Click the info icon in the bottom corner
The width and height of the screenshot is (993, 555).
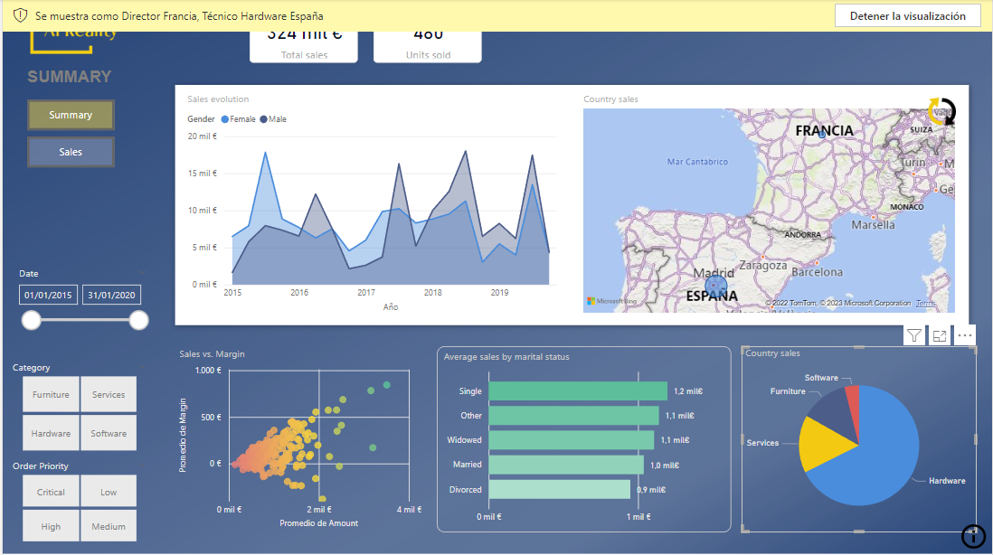pos(973,536)
